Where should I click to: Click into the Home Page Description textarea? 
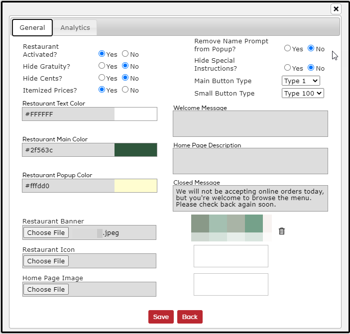point(250,161)
